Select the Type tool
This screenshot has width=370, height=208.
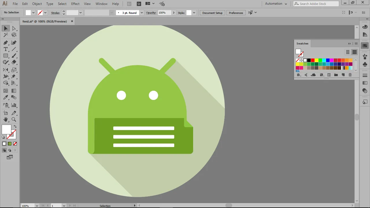coord(6,49)
